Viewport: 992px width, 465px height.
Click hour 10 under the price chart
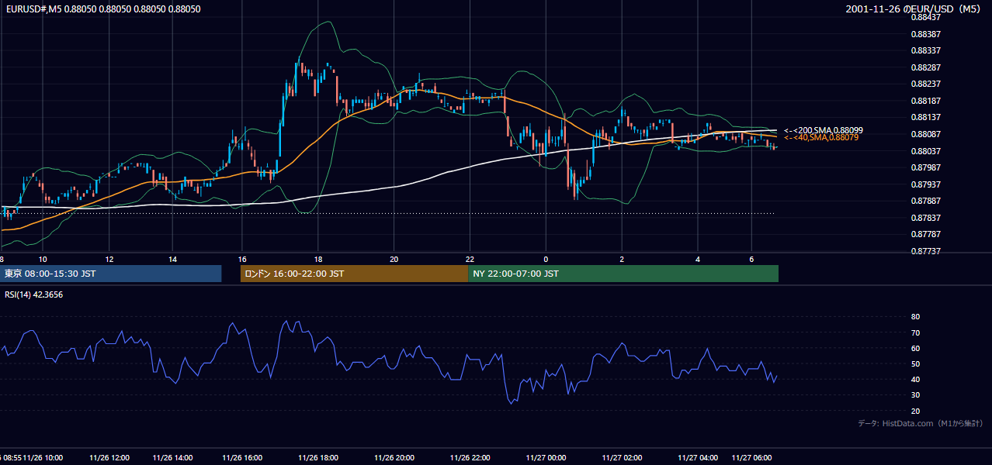coord(43,259)
